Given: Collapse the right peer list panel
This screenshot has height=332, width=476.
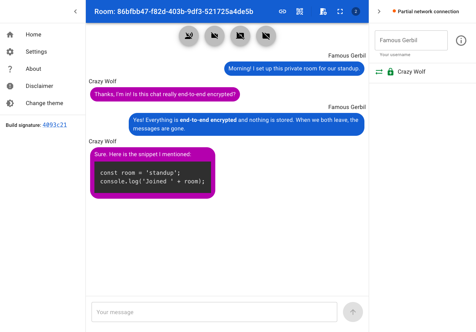Looking at the screenshot, I should (379, 11).
